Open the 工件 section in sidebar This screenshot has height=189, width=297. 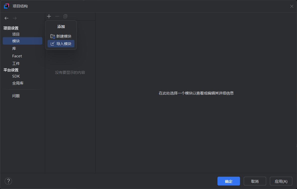(16, 63)
